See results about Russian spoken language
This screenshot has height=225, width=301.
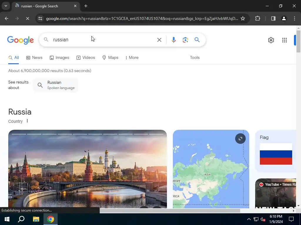click(56, 85)
